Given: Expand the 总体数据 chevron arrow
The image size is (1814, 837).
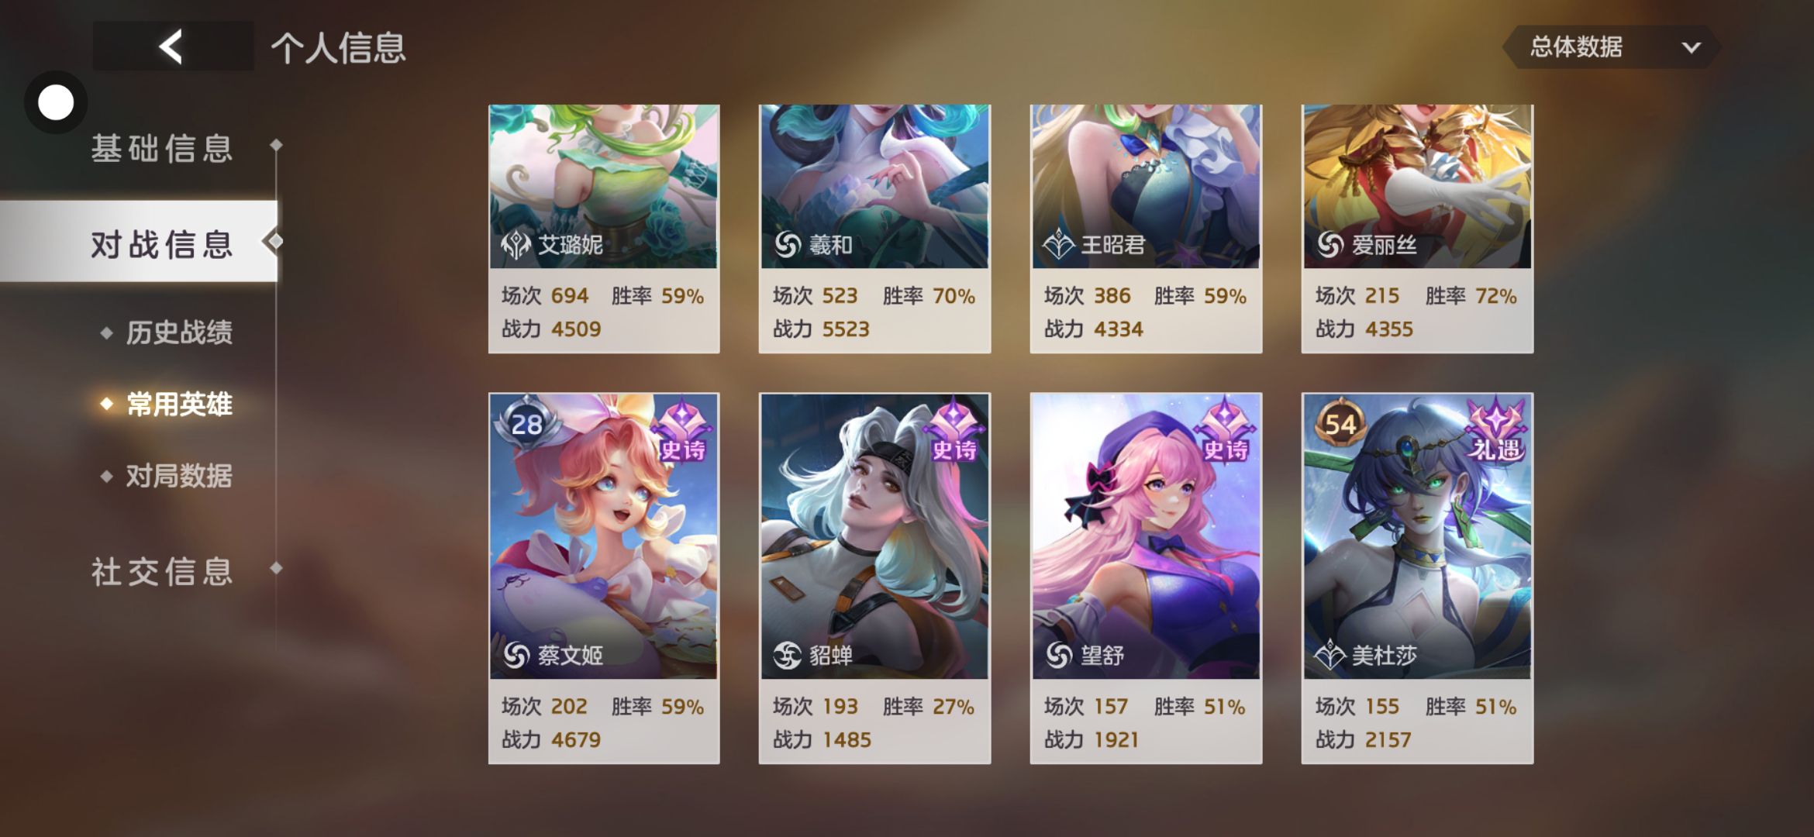Looking at the screenshot, I should coord(1692,47).
